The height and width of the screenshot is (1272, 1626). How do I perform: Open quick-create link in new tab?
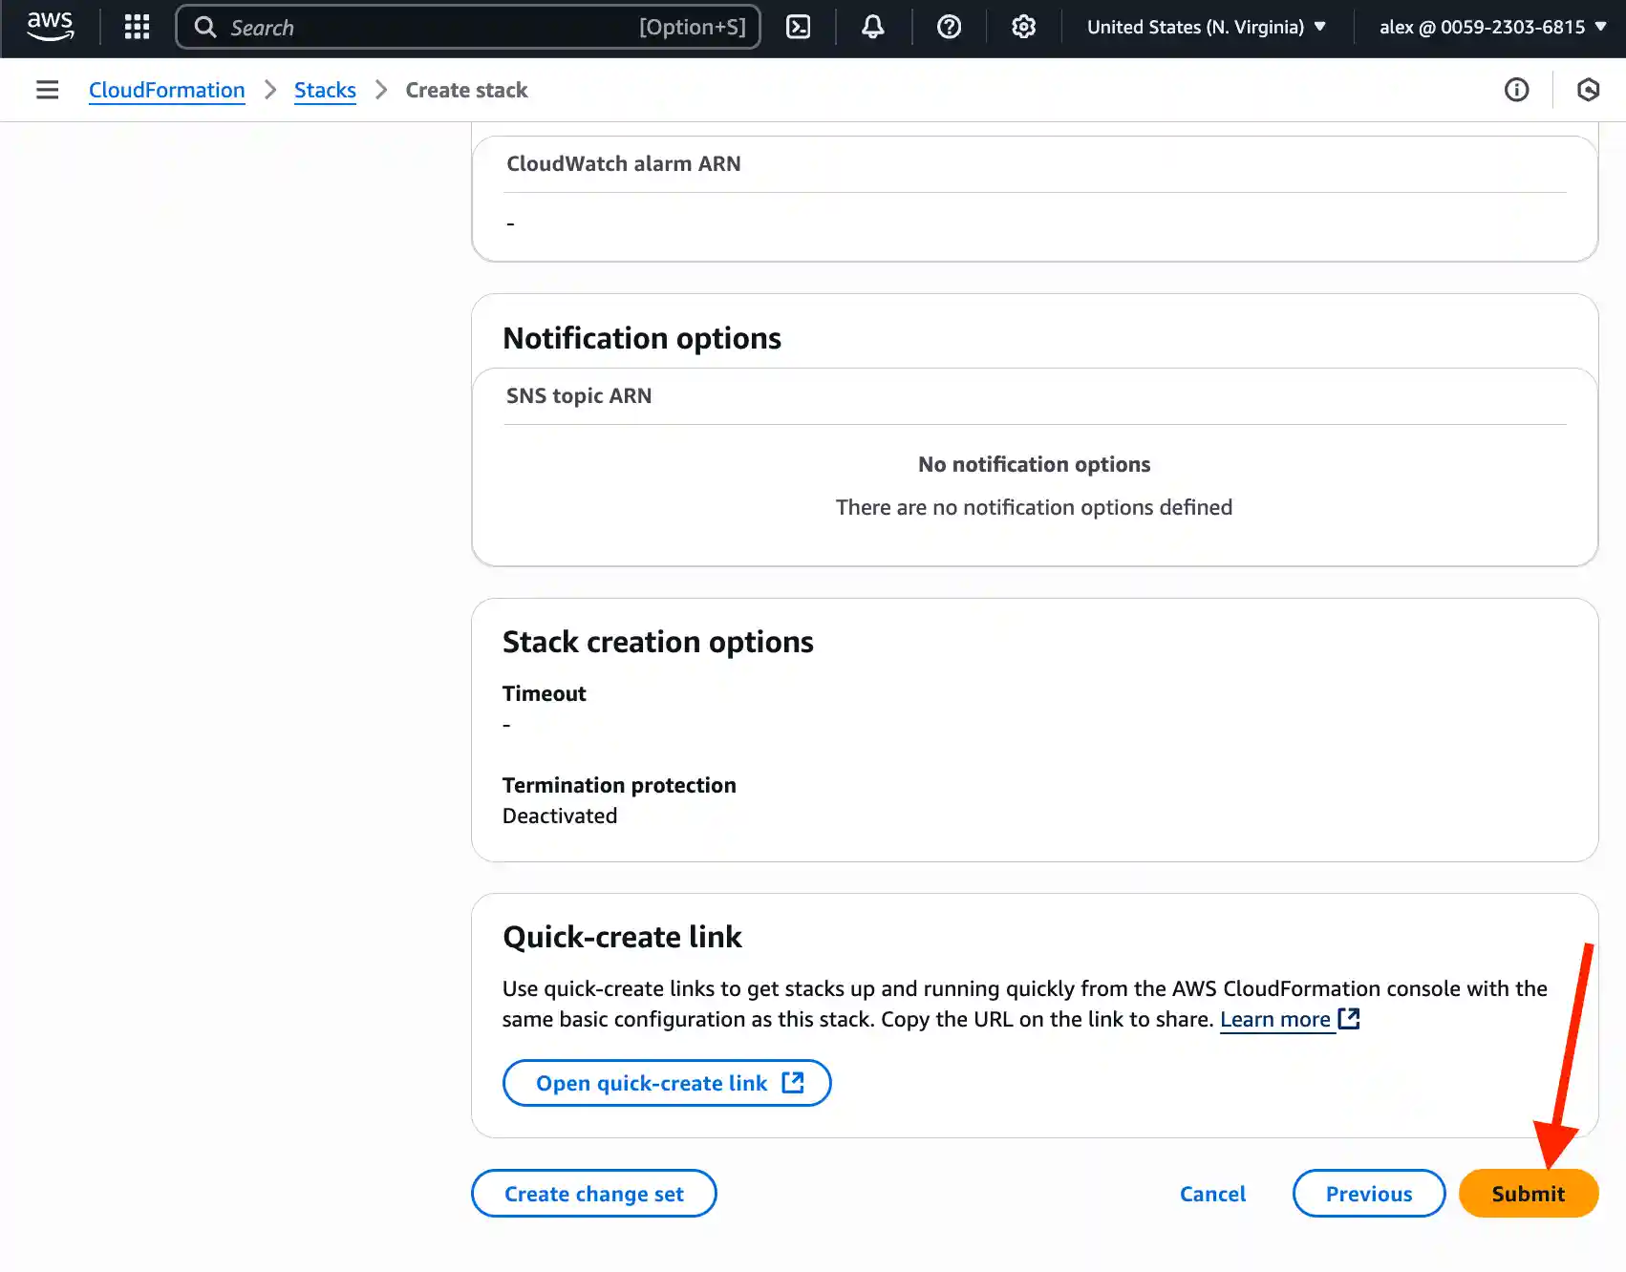666,1083
